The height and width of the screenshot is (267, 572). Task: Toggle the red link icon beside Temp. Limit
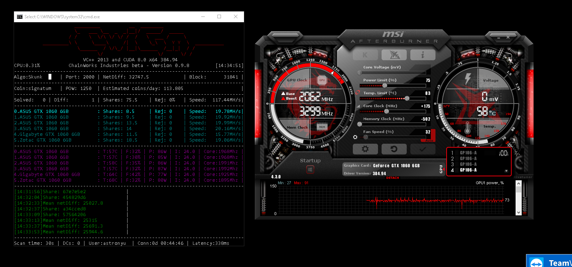click(357, 92)
